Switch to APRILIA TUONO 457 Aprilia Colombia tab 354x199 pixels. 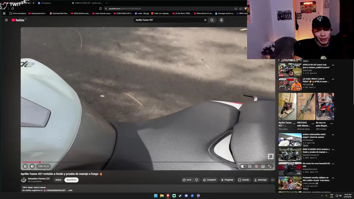pyautogui.click(x=87, y=3)
